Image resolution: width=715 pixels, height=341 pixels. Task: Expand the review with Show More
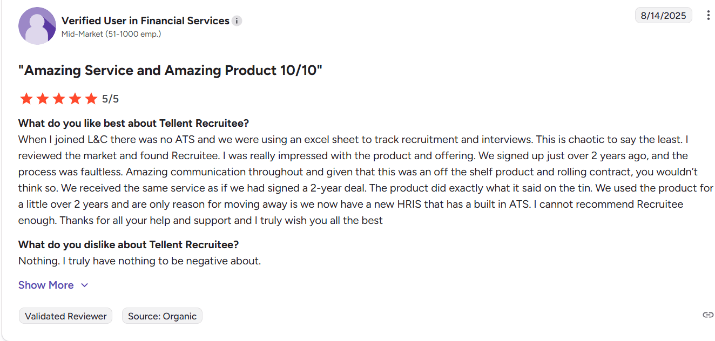(x=46, y=285)
